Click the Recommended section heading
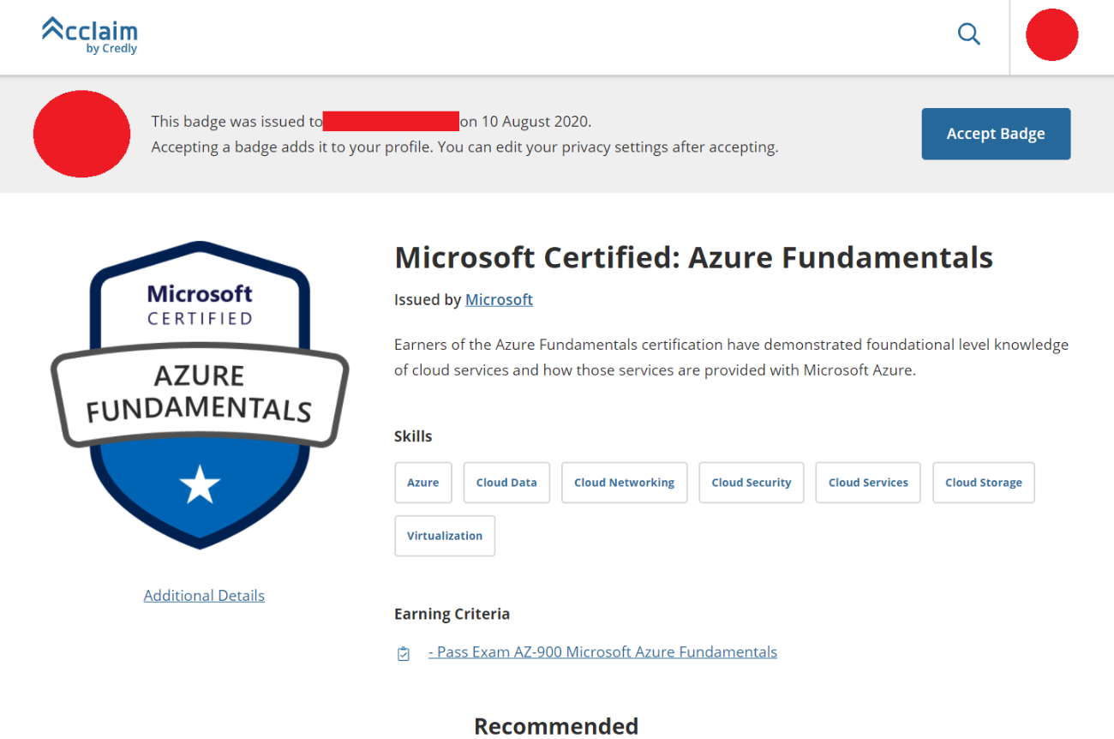This screenshot has width=1114, height=739. click(556, 726)
